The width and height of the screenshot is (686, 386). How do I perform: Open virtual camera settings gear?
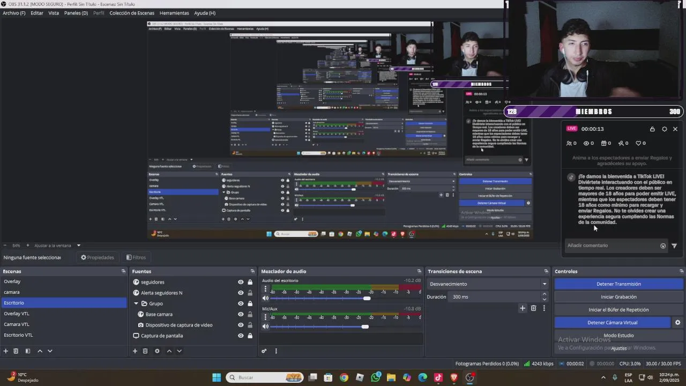click(677, 323)
